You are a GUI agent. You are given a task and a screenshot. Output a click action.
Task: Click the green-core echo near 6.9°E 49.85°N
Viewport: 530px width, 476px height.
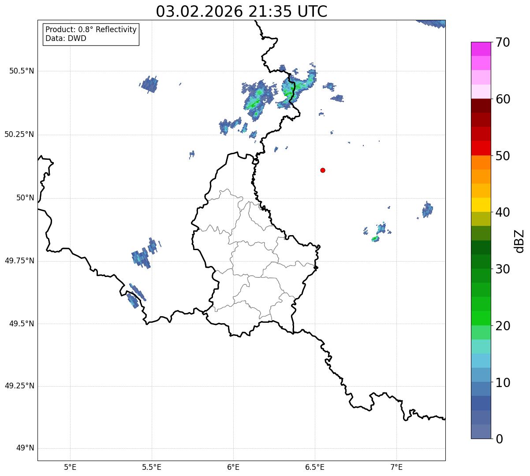(x=375, y=239)
